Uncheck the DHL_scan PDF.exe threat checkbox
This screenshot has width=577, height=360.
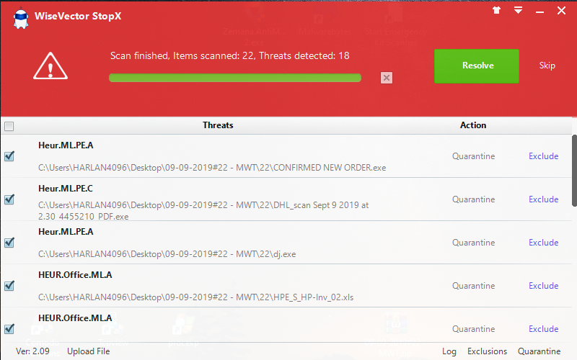coord(9,199)
